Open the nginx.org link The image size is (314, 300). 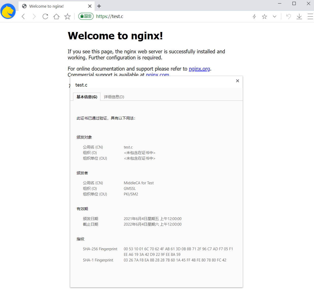pos(199,69)
